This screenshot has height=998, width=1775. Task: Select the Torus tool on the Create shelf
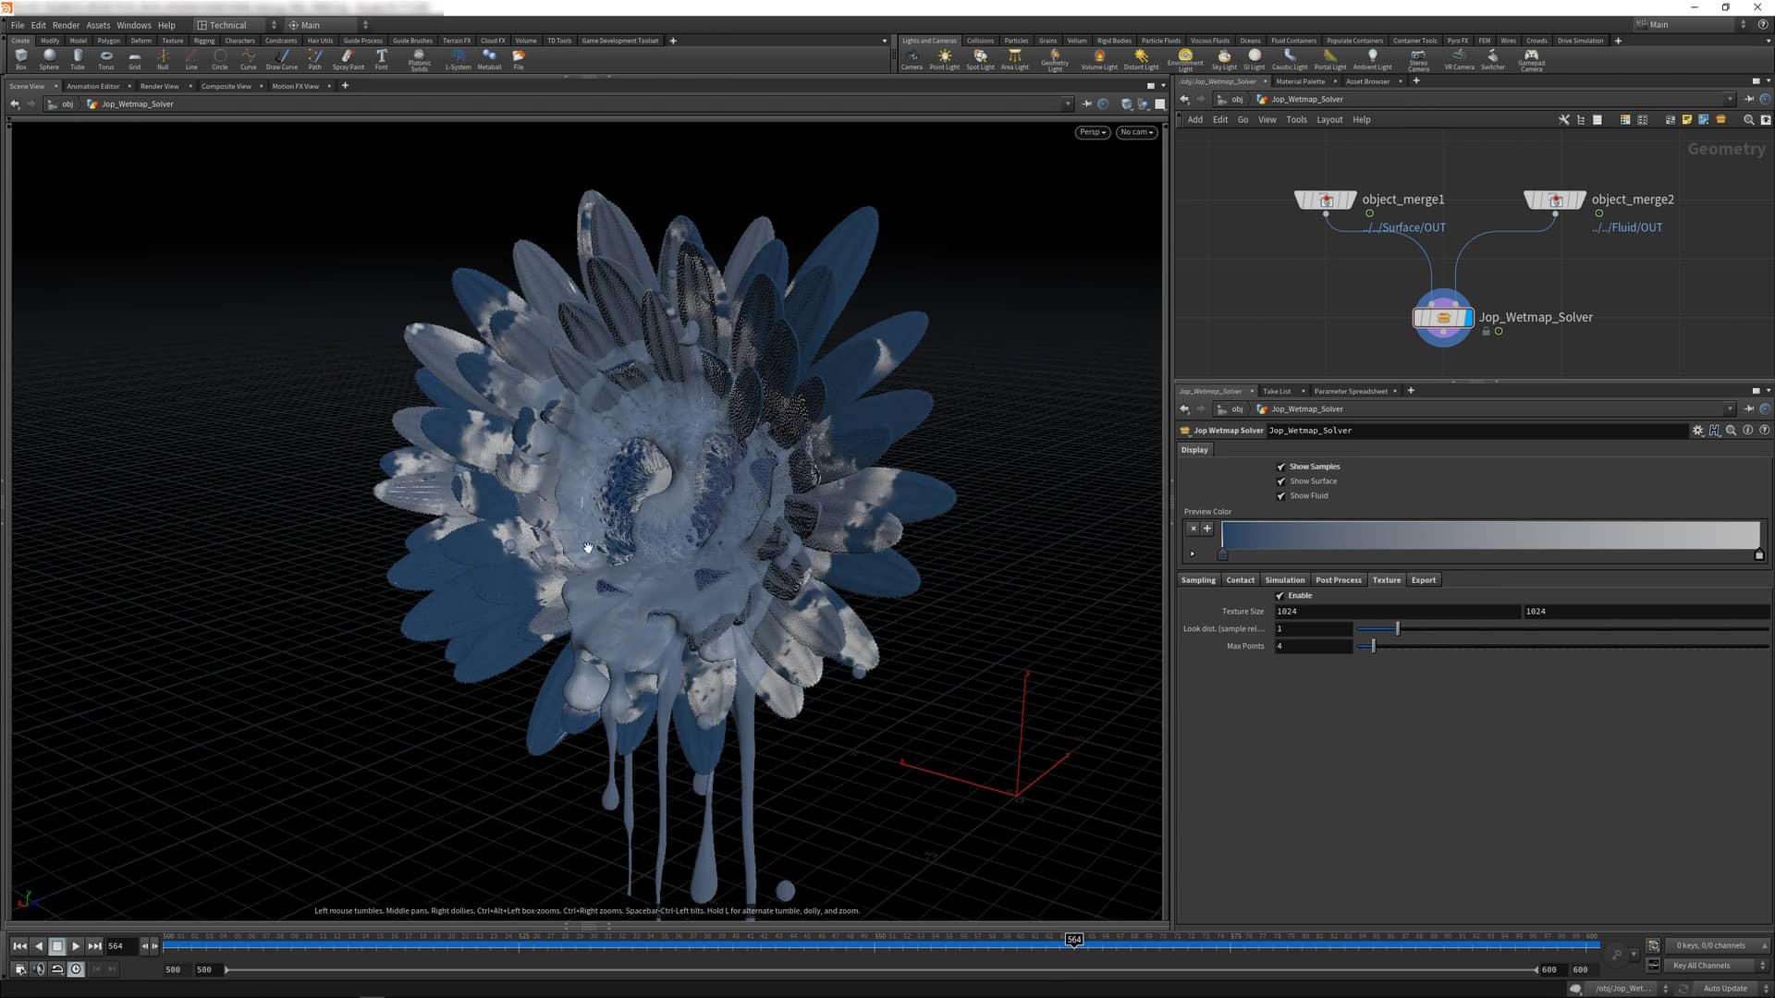105,58
